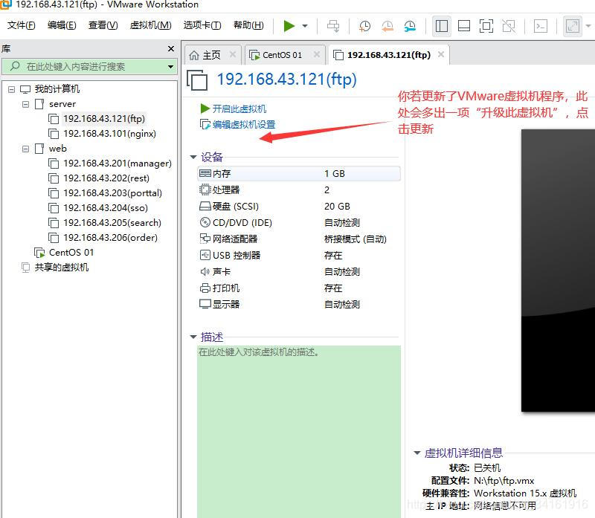This screenshot has width=595, height=518.
Task: Click the 内存 memory device icon
Action: 205,174
